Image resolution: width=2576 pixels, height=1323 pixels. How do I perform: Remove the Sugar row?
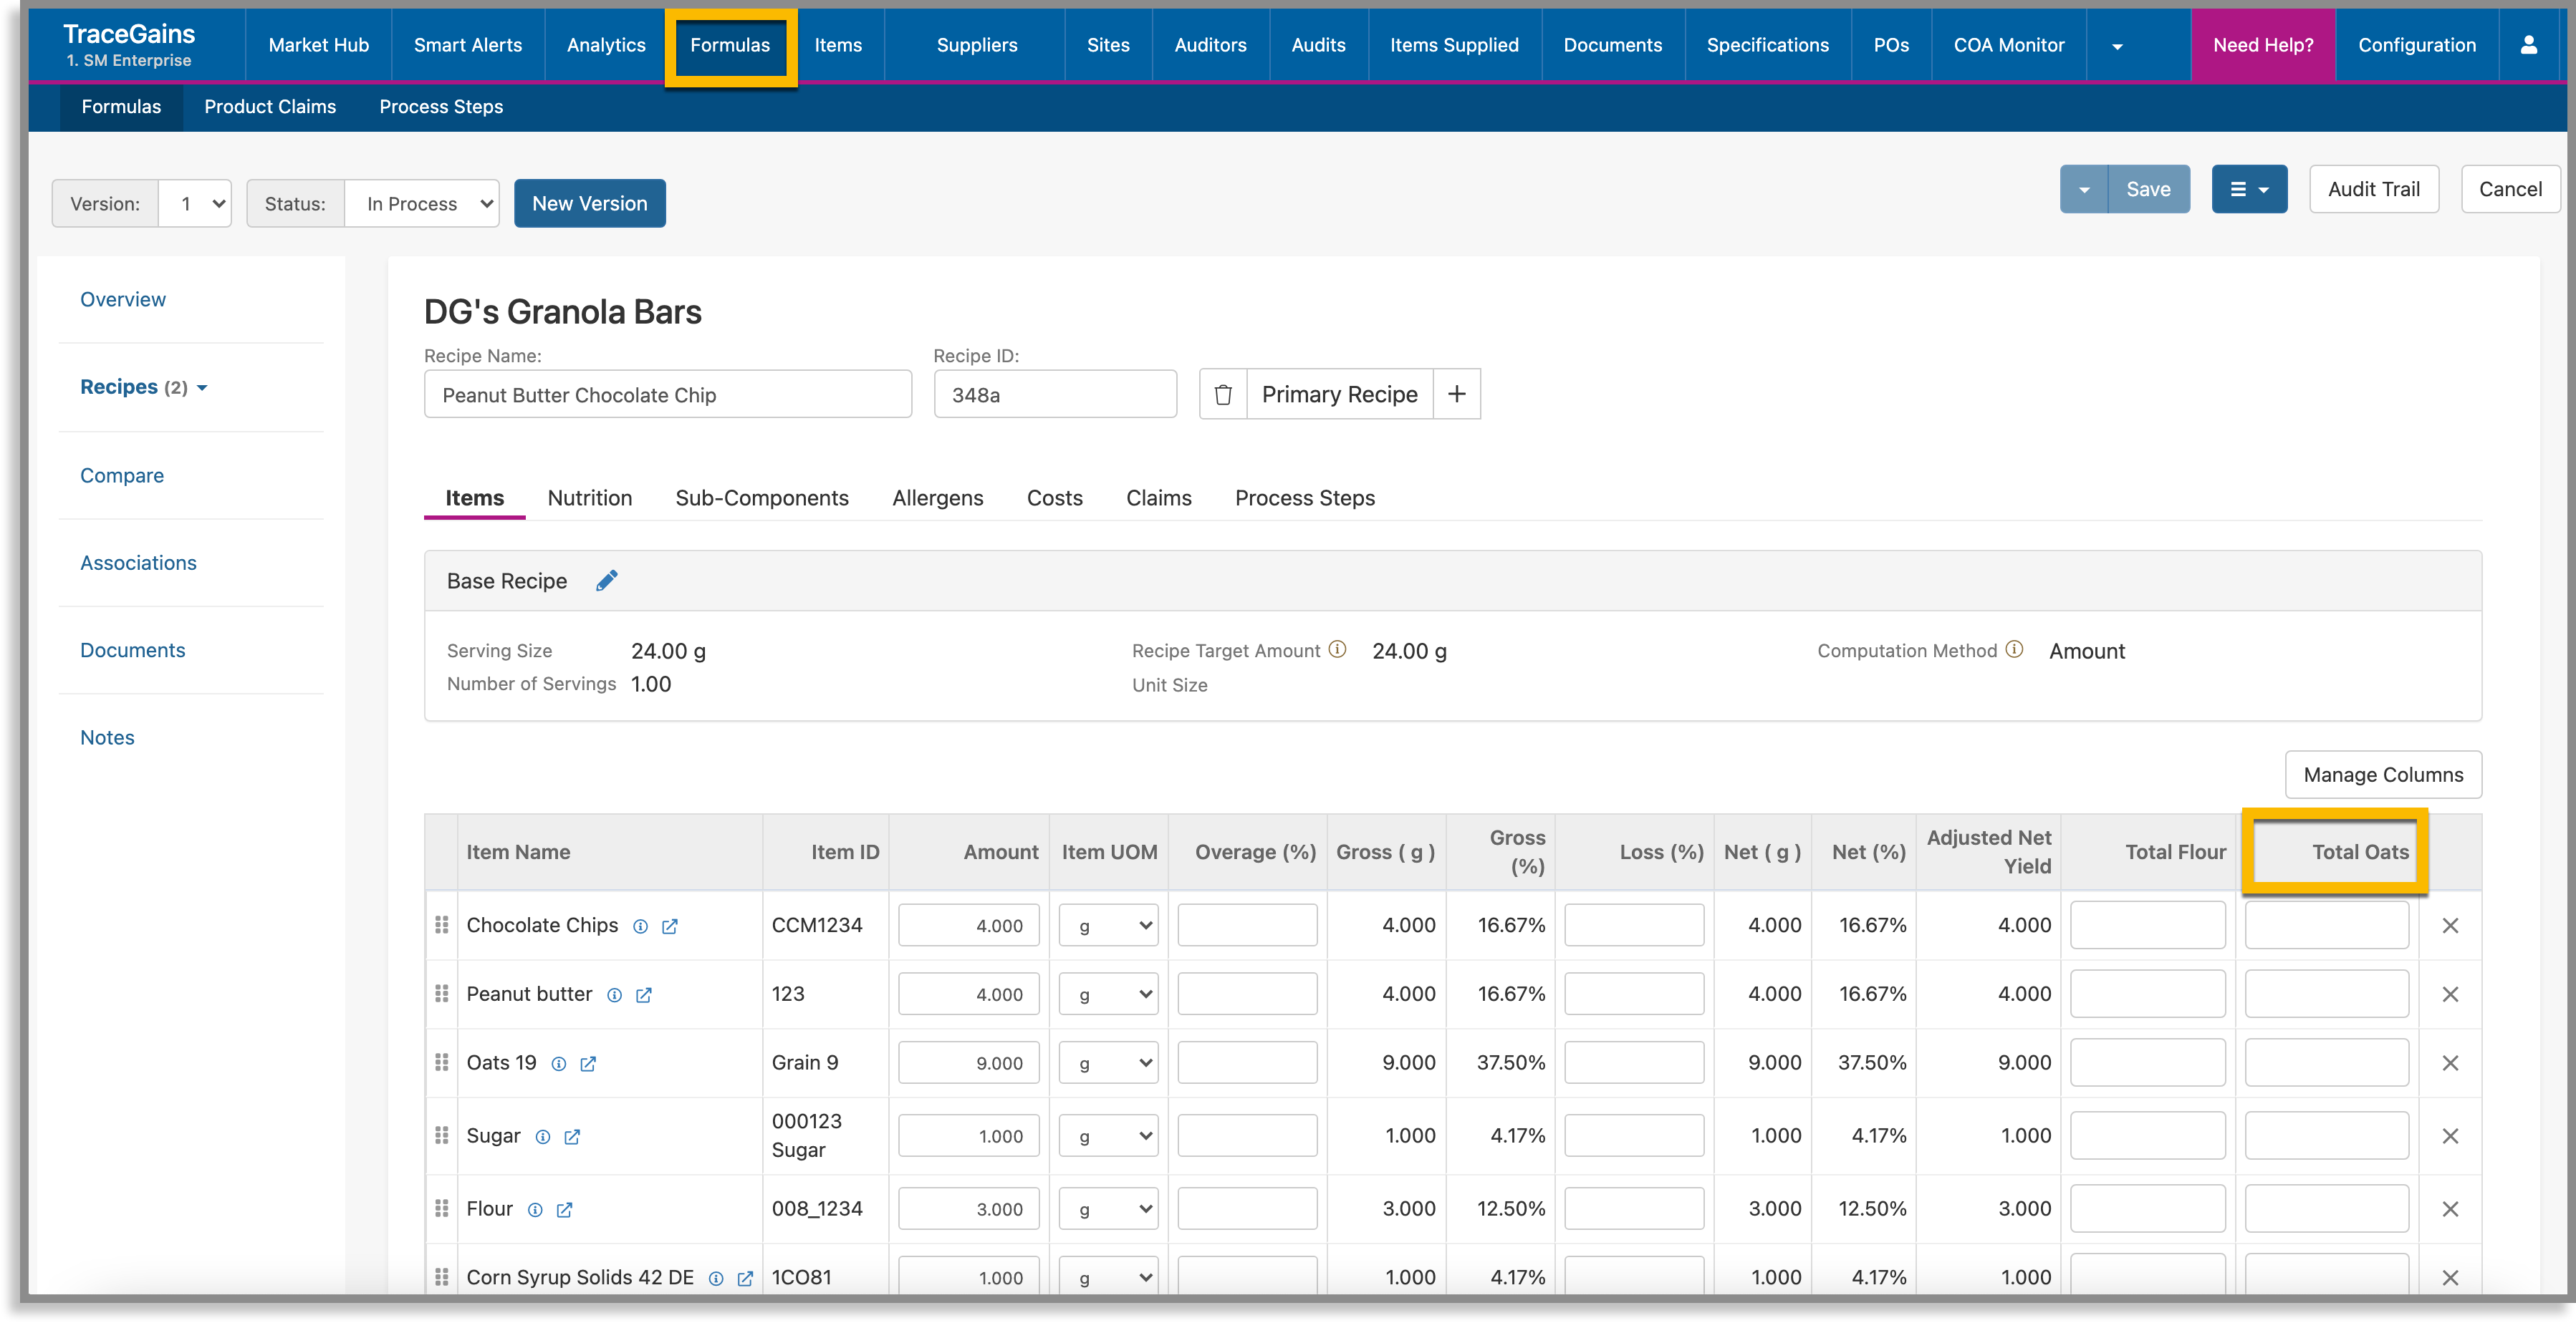pyautogui.click(x=2449, y=1136)
